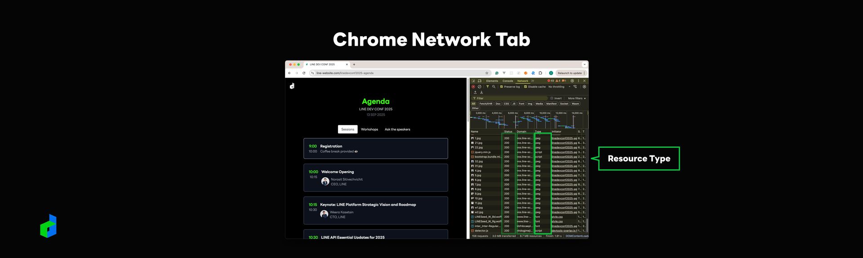This screenshot has height=258, width=863.
Task: Open DevTools settings gear icon
Action: click(x=572, y=81)
